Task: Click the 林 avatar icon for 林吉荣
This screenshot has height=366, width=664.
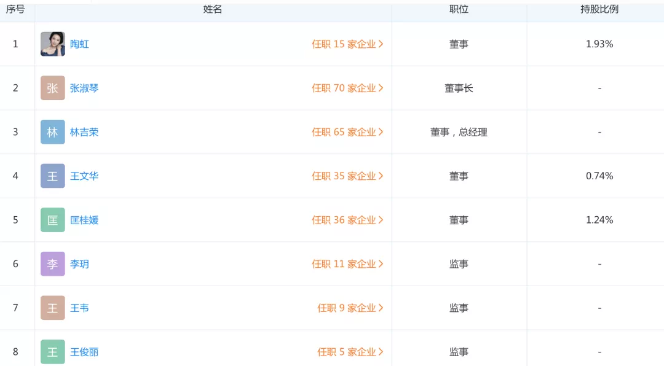Action: click(x=52, y=132)
